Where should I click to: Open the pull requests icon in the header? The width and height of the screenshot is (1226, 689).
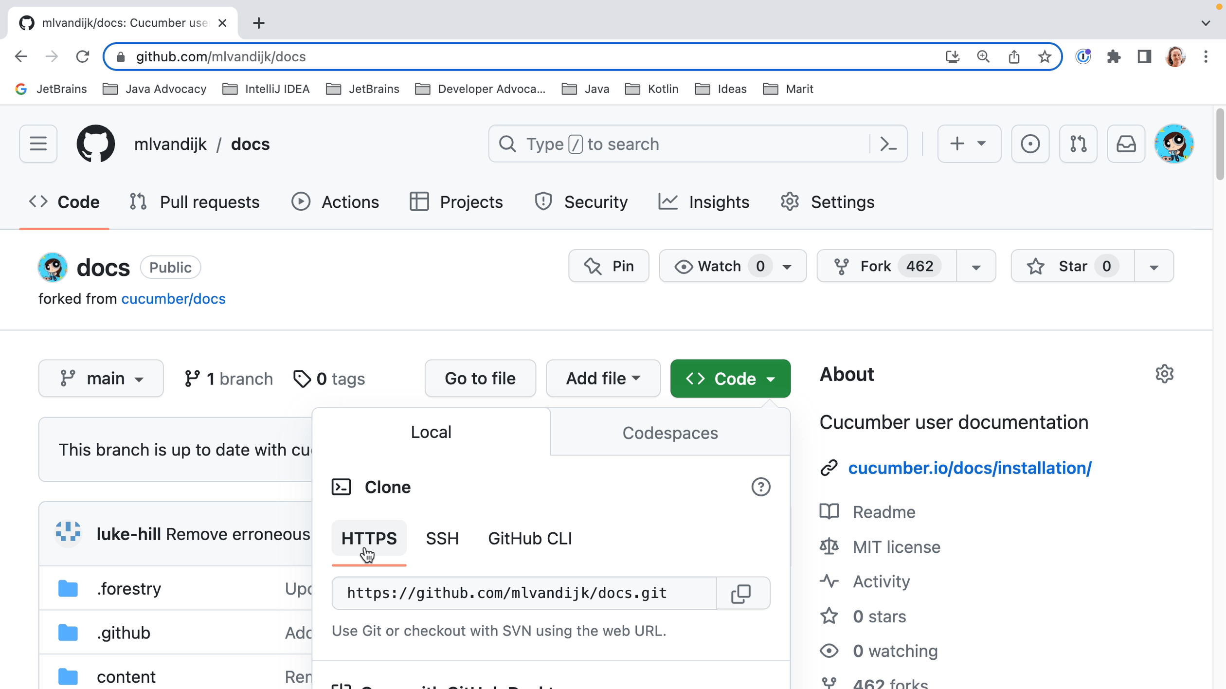coord(1078,144)
